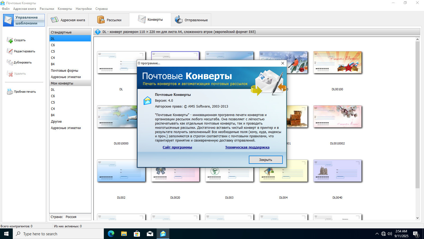Click the Создать (create) template icon
424x239 pixels.
click(x=10, y=40)
